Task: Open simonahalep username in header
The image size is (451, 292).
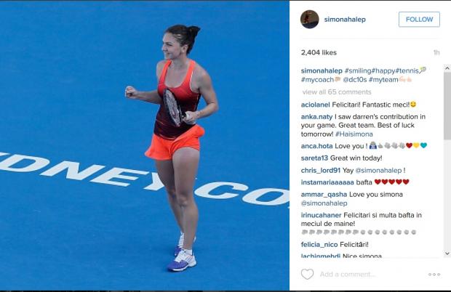Action: [345, 19]
